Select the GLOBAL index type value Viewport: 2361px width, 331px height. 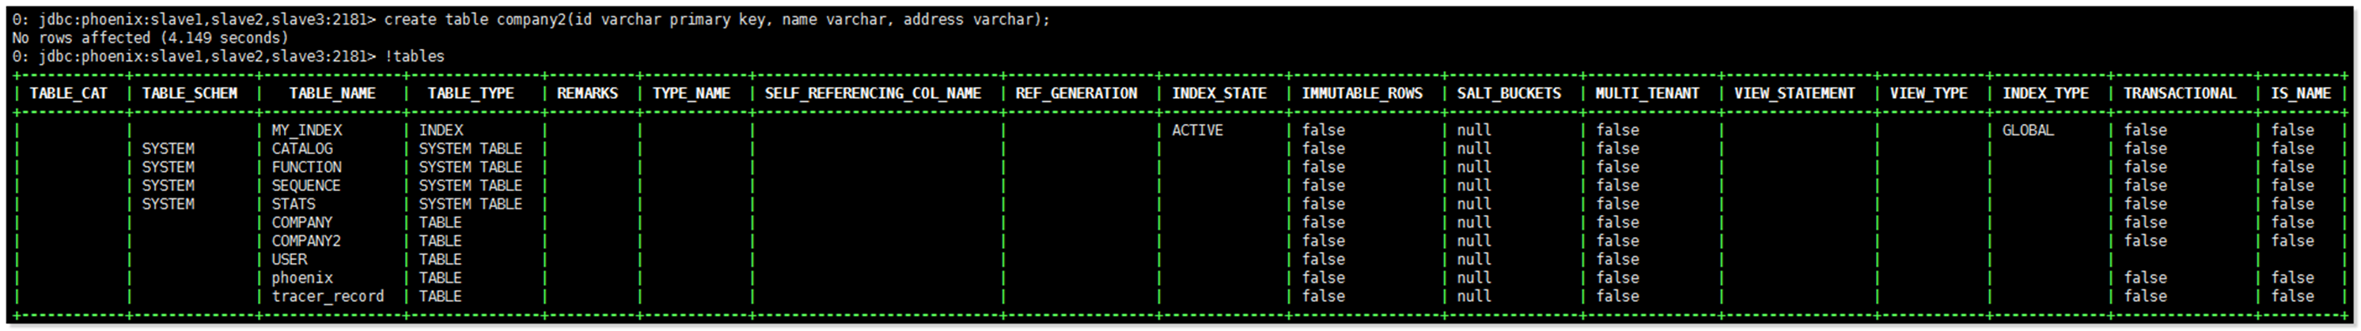[x=2027, y=131]
